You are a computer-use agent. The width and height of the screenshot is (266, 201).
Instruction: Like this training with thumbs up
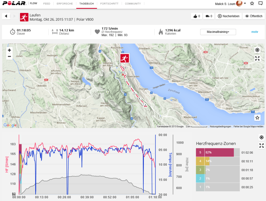point(197,16)
